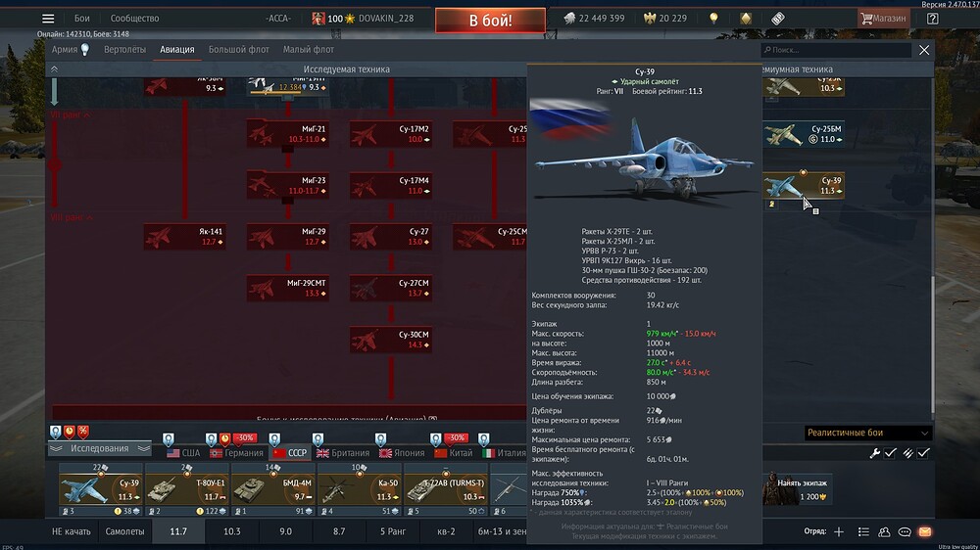Image resolution: width=980 pixels, height=550 pixels.
Task: Select МиГ-29СМТ in research tree
Action: (287, 289)
